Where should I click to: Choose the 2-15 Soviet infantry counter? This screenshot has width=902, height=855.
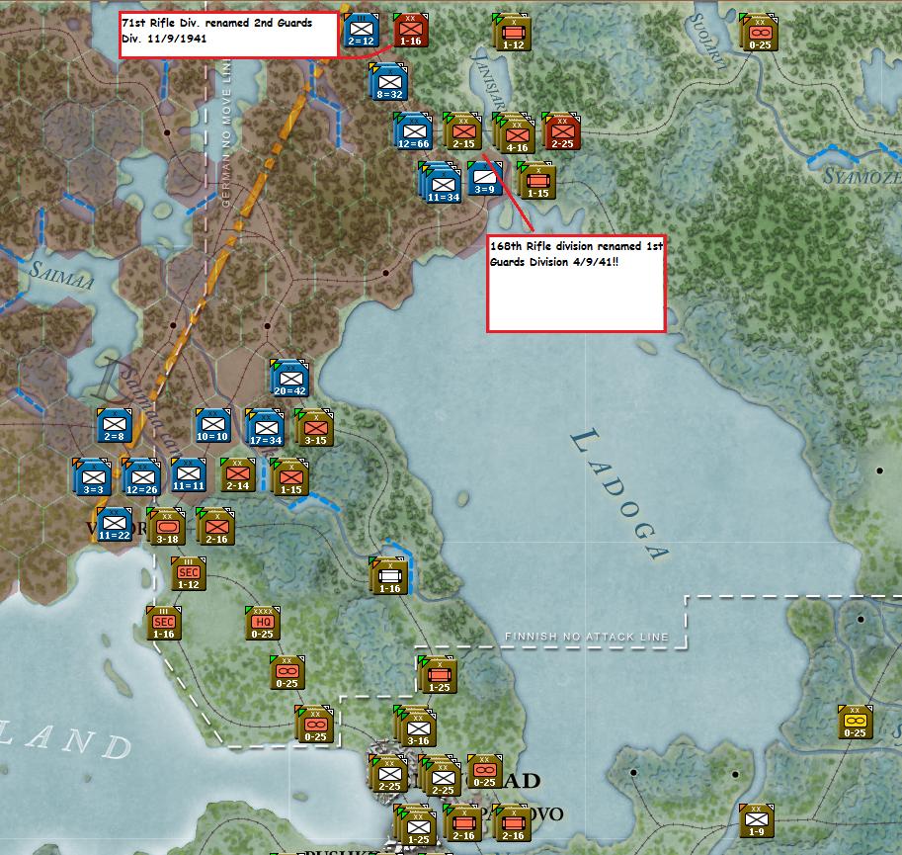(462, 131)
